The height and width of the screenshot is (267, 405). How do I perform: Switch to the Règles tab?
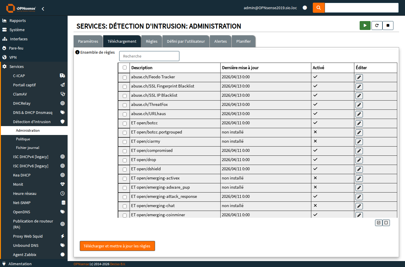[152, 41]
